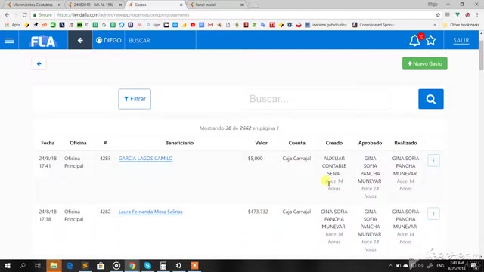Open Laura Fernanda Mora Salinas link
Image resolution: width=484 pixels, height=272 pixels.
(150, 212)
